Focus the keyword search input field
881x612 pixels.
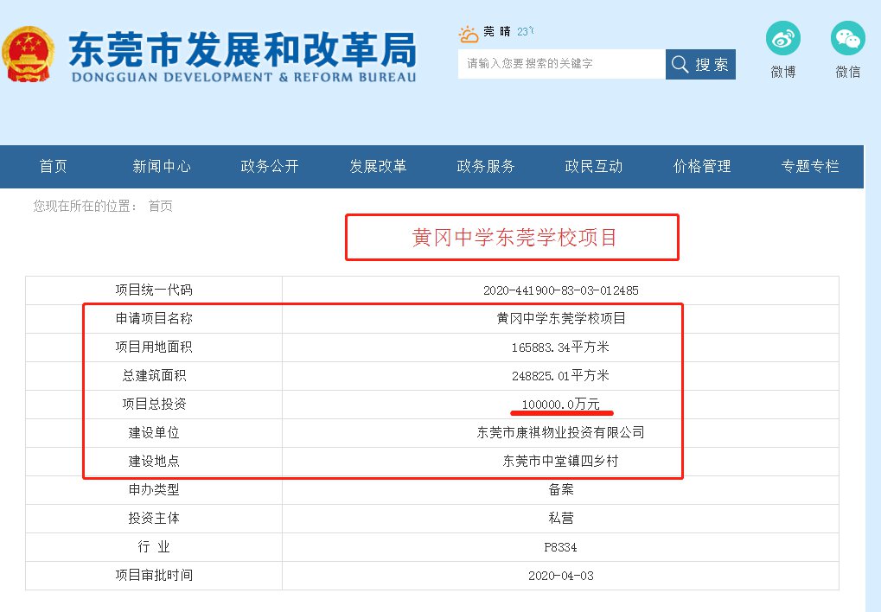click(x=561, y=65)
